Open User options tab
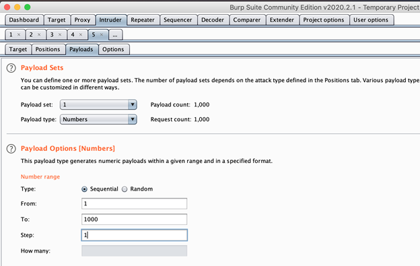This screenshot has width=420, height=266. coord(371,20)
